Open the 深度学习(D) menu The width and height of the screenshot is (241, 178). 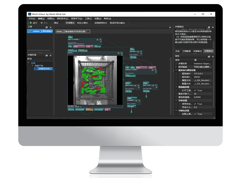pyautogui.click(x=76, y=19)
